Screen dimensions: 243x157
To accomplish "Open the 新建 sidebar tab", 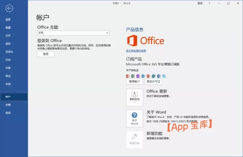I will tap(8, 28).
